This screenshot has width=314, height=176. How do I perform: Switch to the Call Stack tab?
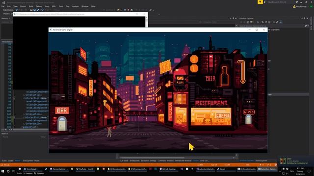coord(124,161)
